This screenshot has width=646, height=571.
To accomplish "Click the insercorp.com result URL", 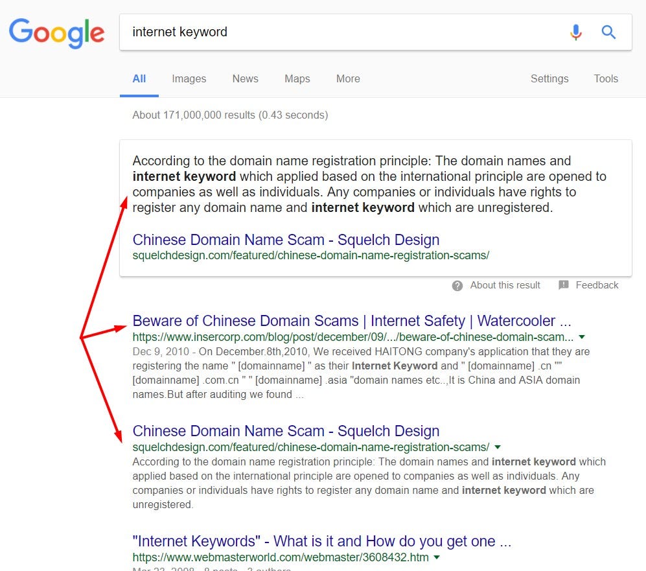I will coord(352,337).
